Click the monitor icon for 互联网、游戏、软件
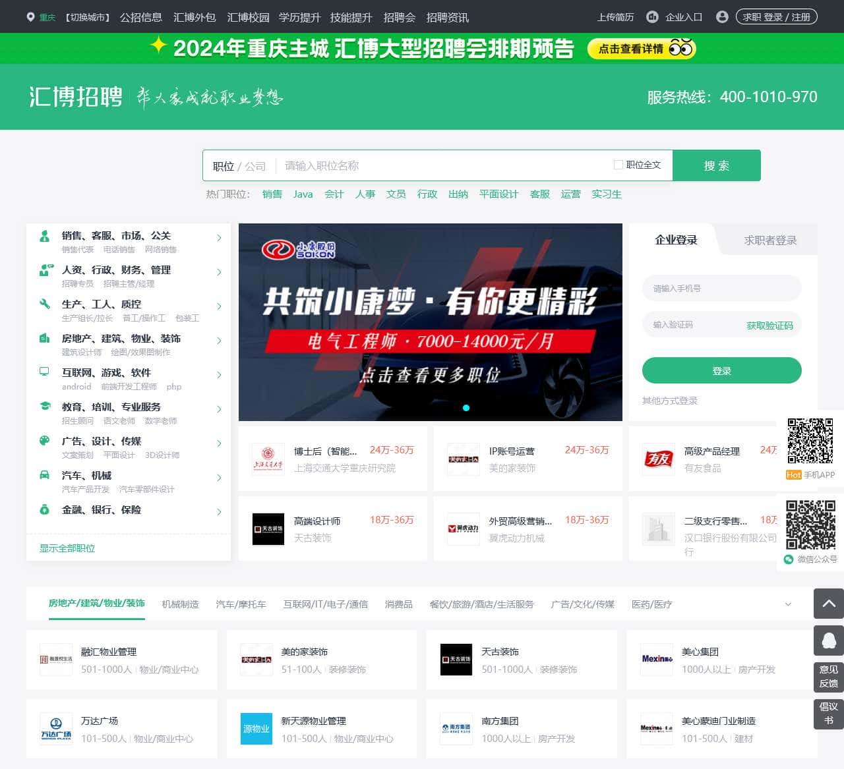Image resolution: width=844 pixels, height=769 pixels. [x=44, y=372]
